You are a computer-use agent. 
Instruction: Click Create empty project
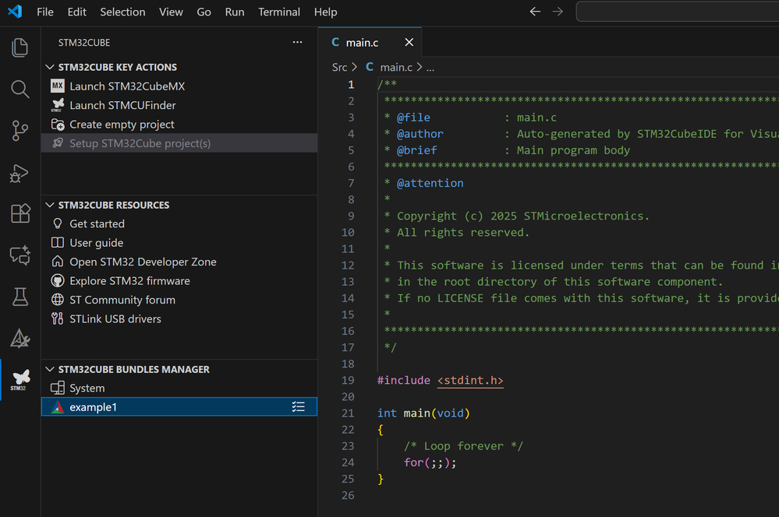coord(122,125)
